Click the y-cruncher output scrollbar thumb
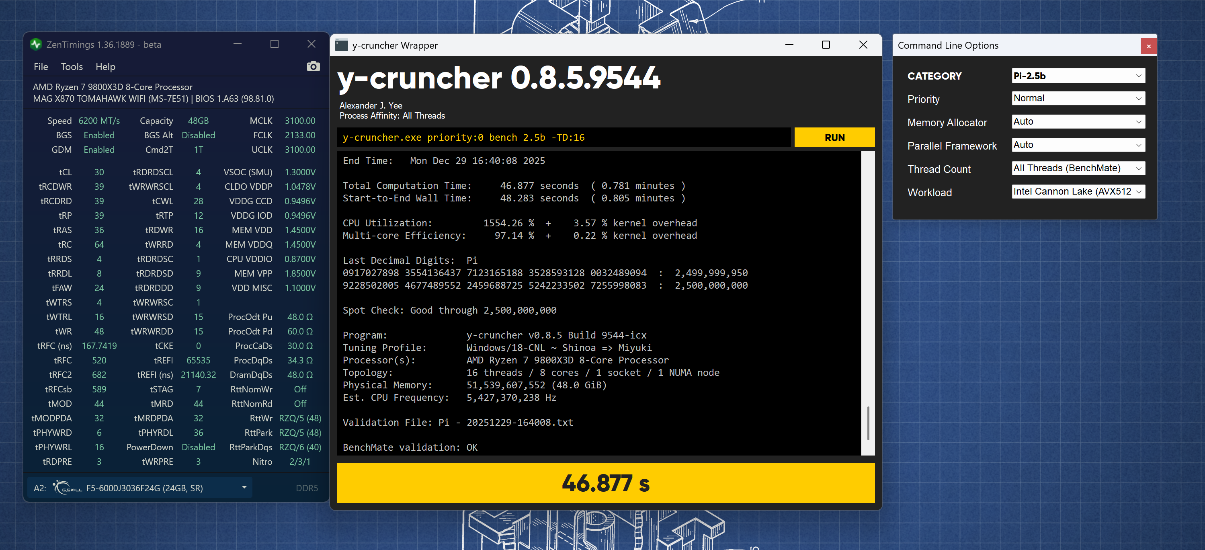The image size is (1205, 550). pyautogui.click(x=868, y=423)
